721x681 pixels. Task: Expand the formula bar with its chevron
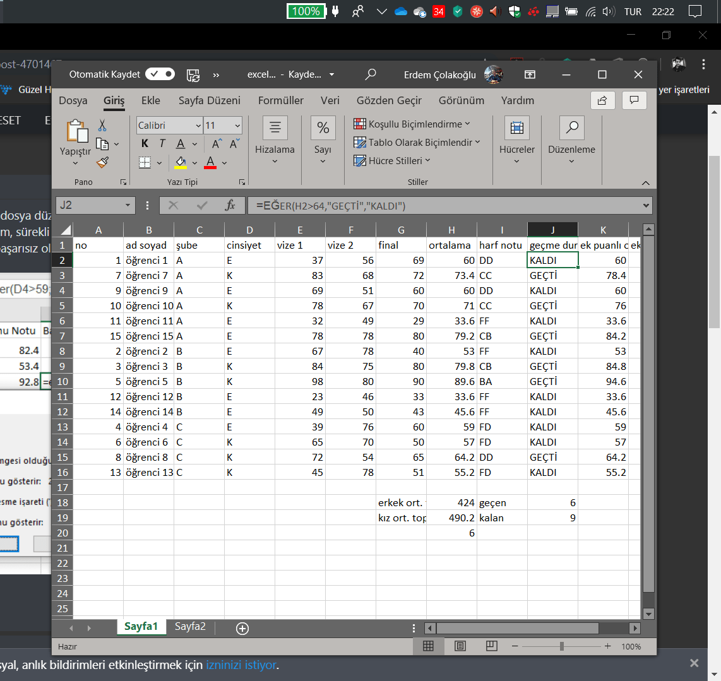(x=646, y=206)
